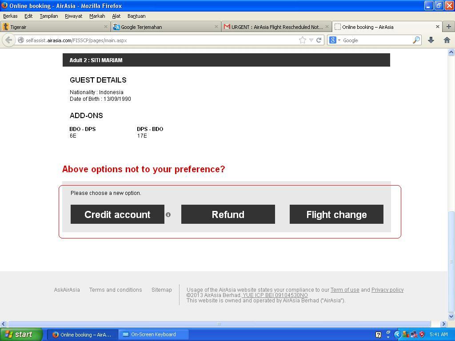The width and height of the screenshot is (455, 341).
Task: Click the search magnifier icon
Action: [x=416, y=40]
